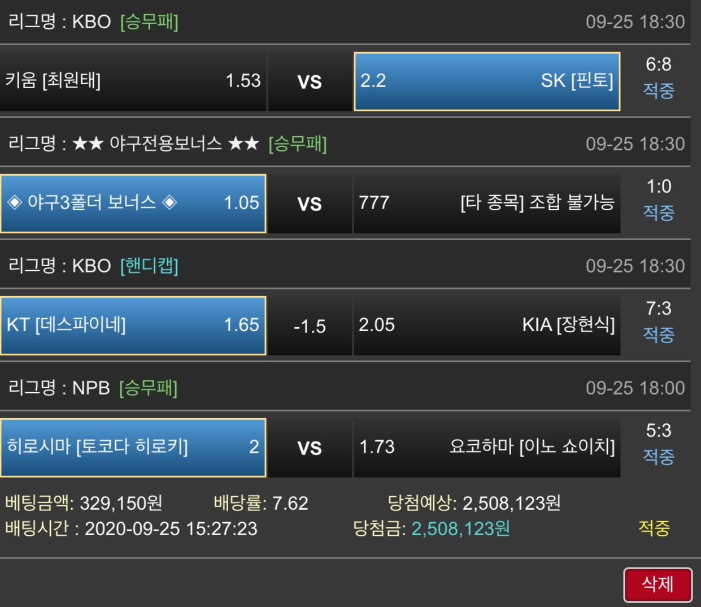Click the 6:8 score result

pyautogui.click(x=659, y=64)
